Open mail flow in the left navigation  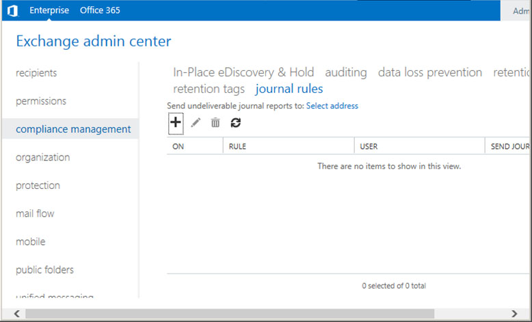[35, 214]
